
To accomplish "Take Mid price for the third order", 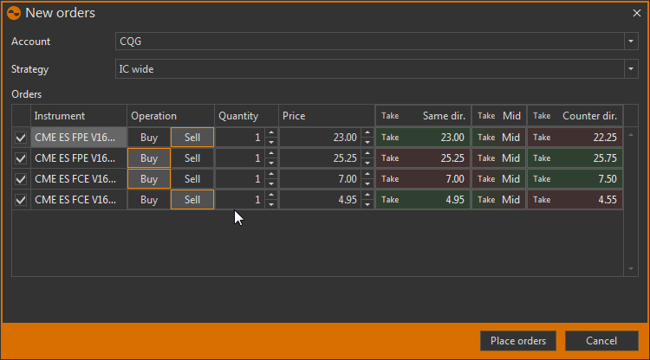I will point(498,178).
